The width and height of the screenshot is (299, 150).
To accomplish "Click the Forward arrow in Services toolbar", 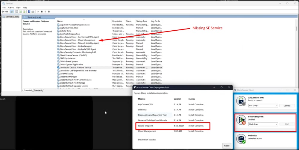I will pos(7,12).
